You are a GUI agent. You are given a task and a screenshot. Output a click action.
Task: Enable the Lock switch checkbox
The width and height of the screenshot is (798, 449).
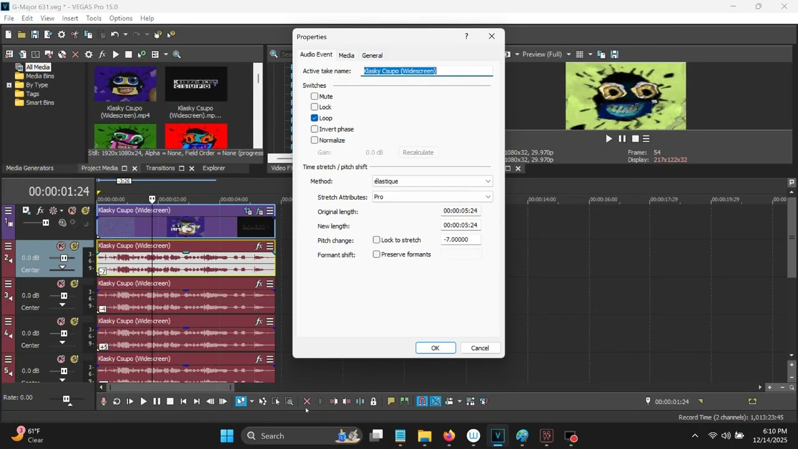tap(315, 107)
